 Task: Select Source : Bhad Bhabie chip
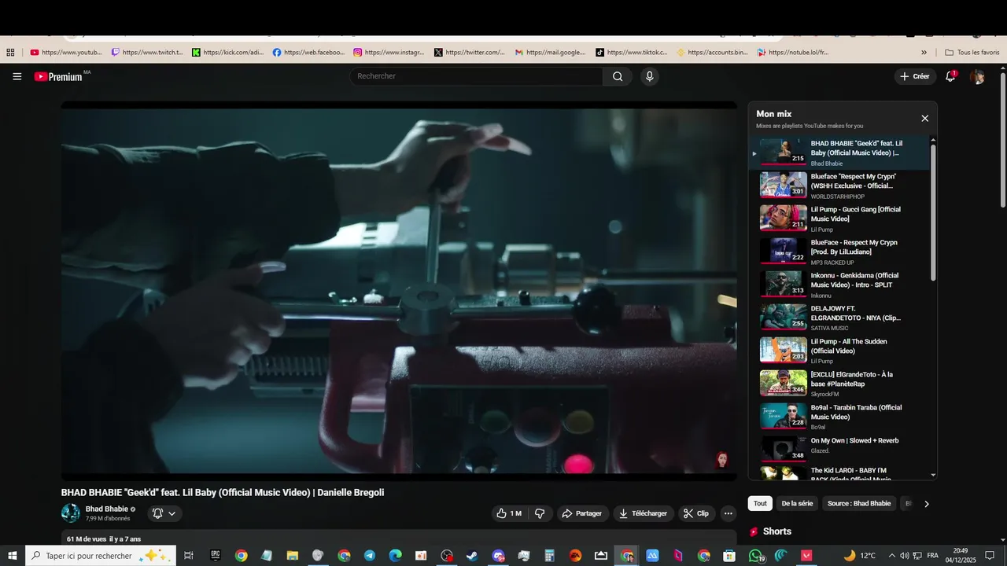click(x=859, y=504)
